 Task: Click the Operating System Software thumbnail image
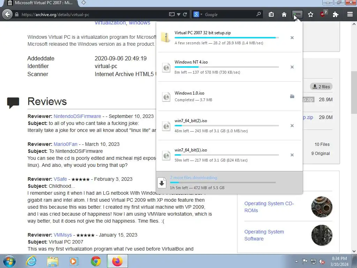[x=322, y=235]
